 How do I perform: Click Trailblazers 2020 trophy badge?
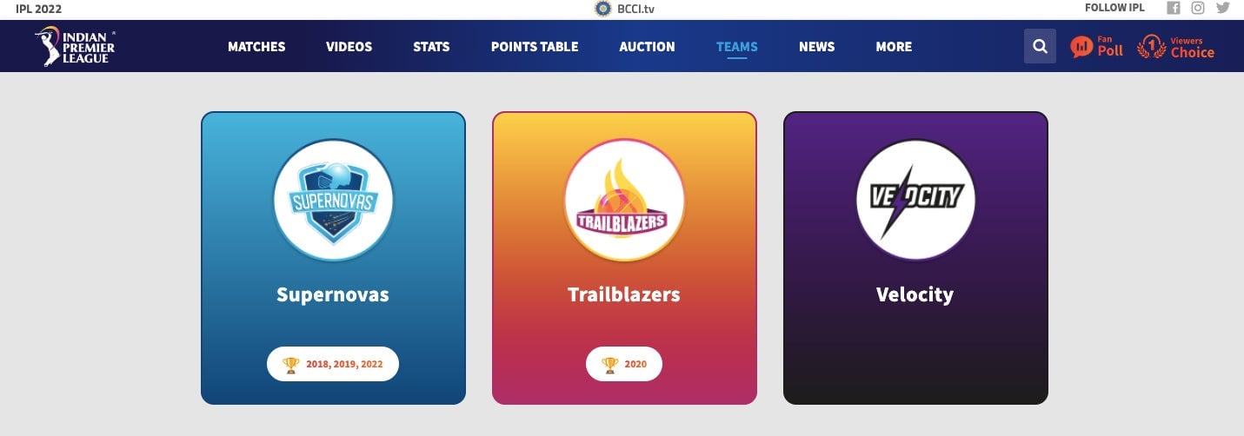pyautogui.click(x=624, y=364)
